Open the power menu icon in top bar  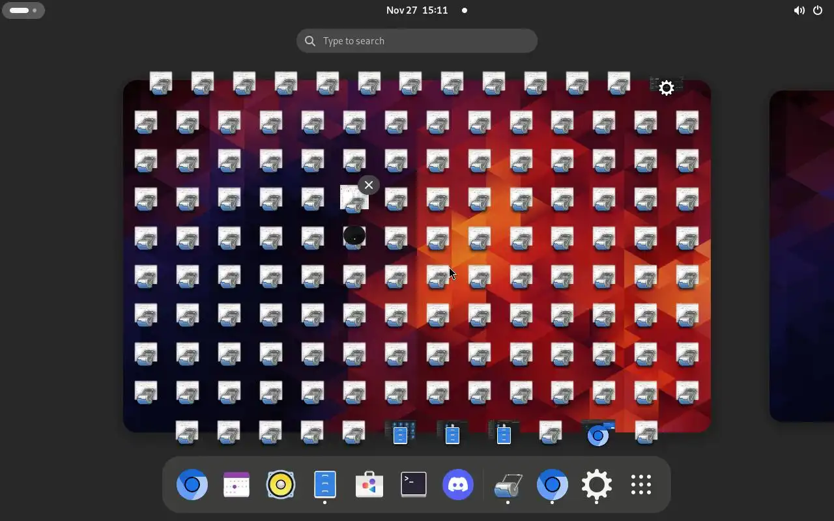pyautogui.click(x=818, y=10)
